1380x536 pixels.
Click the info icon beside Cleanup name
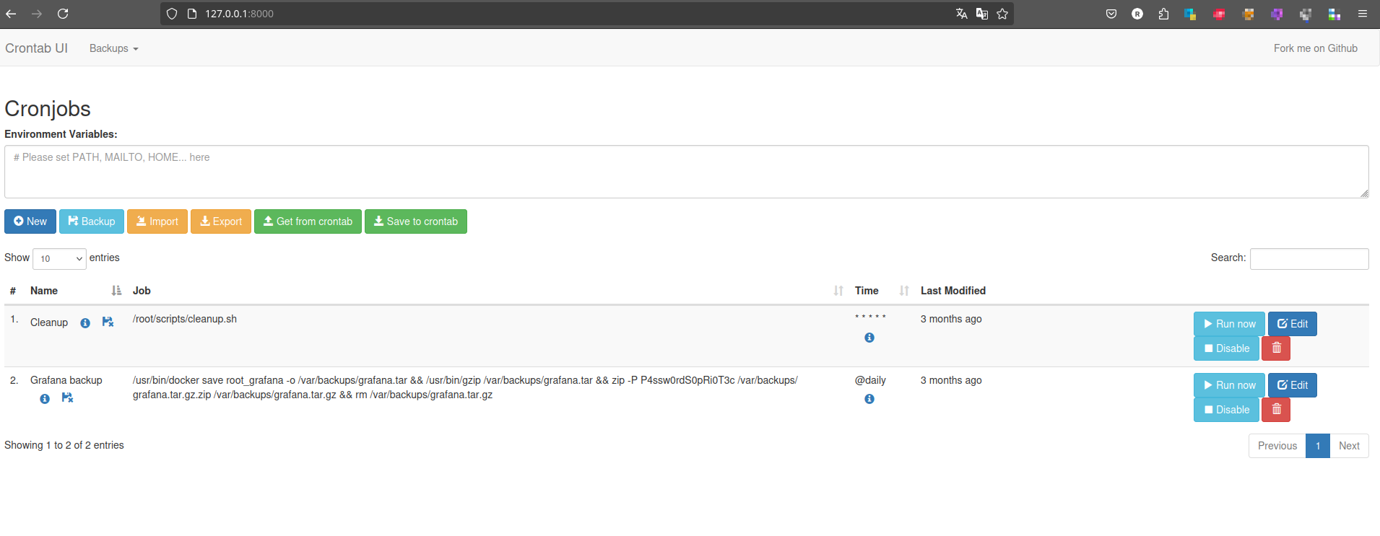pos(85,323)
